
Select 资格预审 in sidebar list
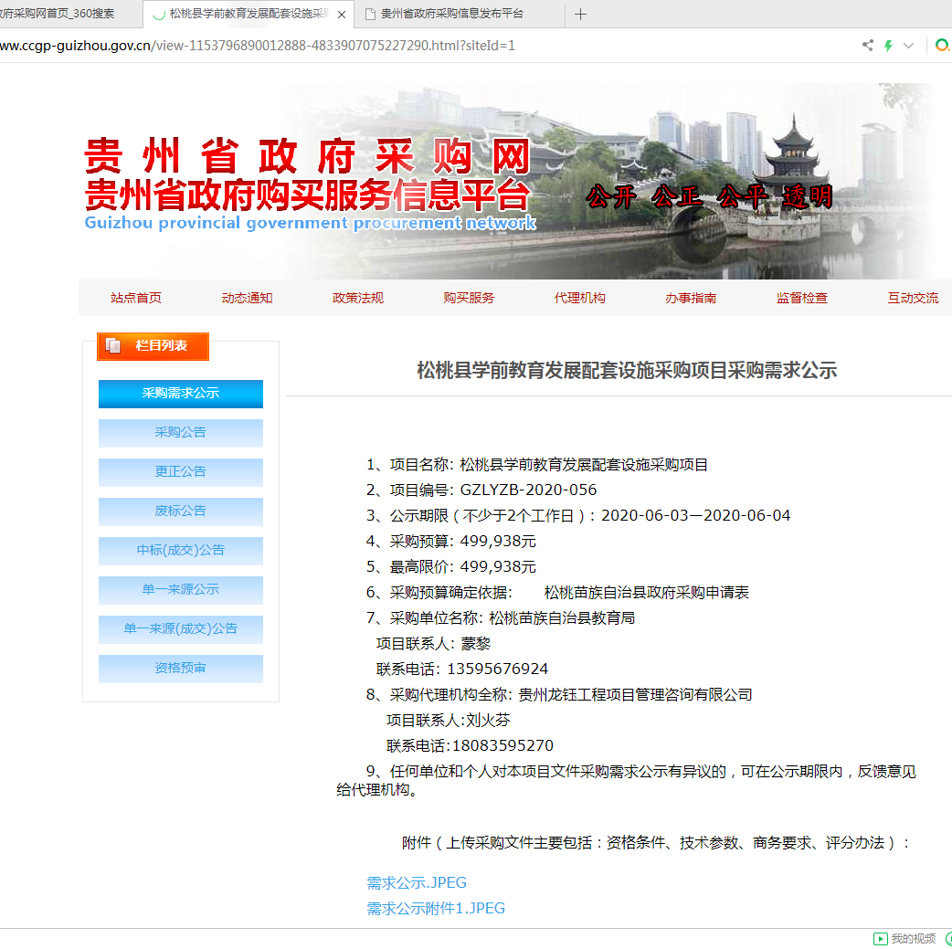(181, 669)
